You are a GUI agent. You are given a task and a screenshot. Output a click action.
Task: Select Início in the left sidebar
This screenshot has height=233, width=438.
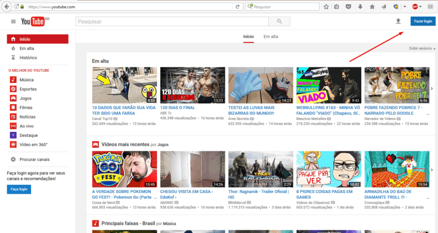37,39
